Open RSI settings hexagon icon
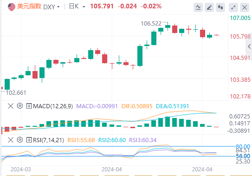Image resolution: width=252 pixels, height=176 pixels. pyautogui.click(x=20, y=140)
